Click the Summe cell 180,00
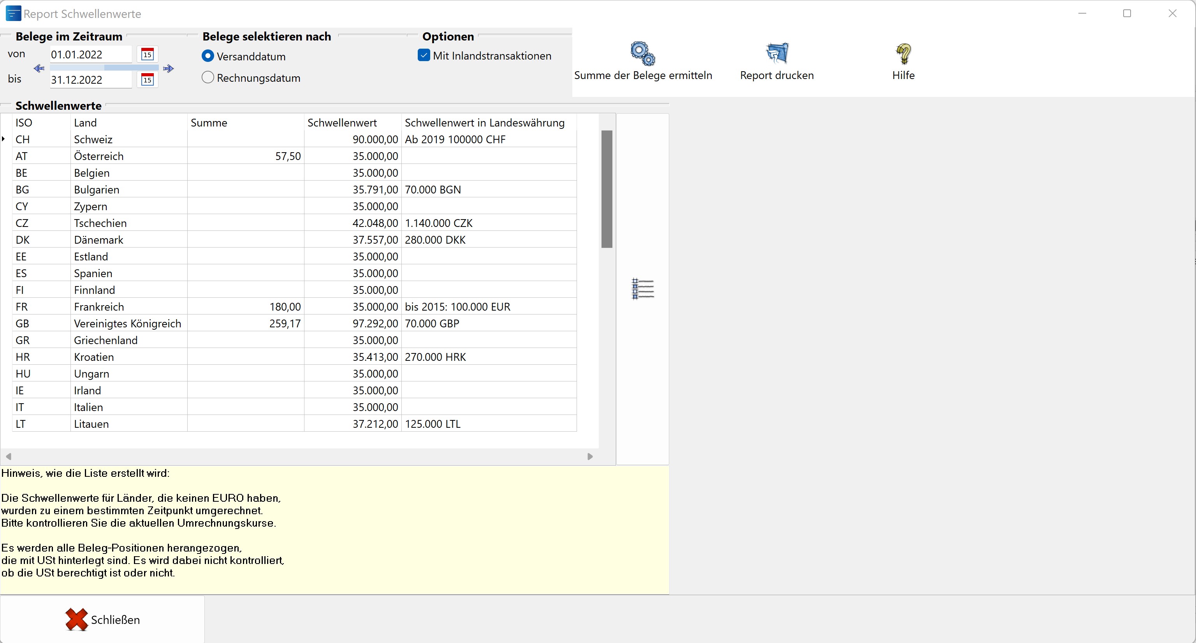The image size is (1196, 643). (x=246, y=306)
